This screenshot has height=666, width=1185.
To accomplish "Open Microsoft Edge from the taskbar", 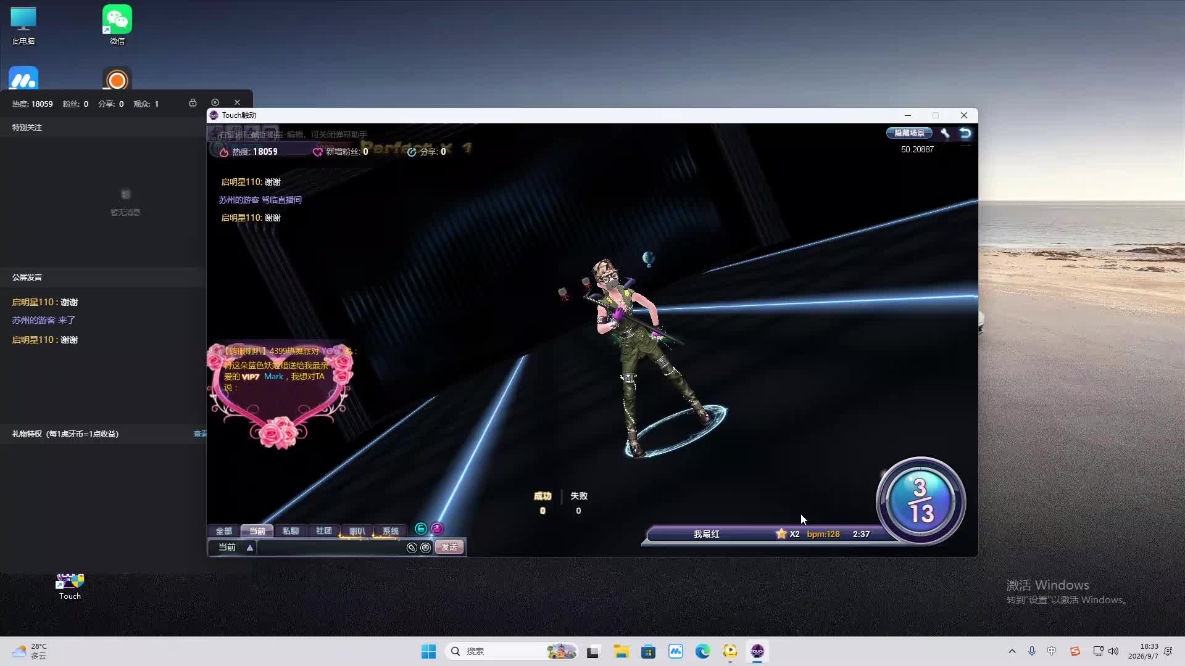I will coord(702,651).
